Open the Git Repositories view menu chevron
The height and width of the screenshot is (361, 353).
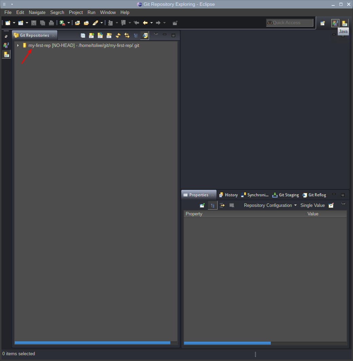coord(156,34)
